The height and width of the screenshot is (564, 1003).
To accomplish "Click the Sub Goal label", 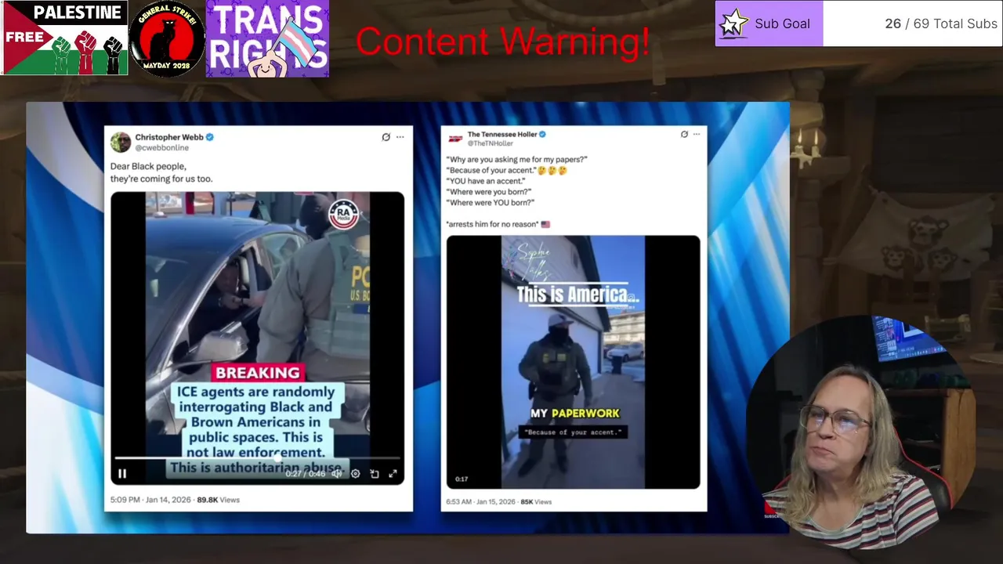I will (782, 23).
